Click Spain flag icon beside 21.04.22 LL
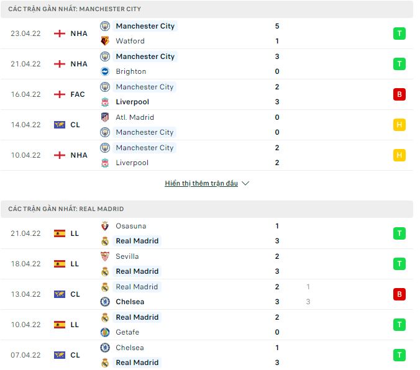The width and height of the screenshot is (420, 370). (x=60, y=233)
